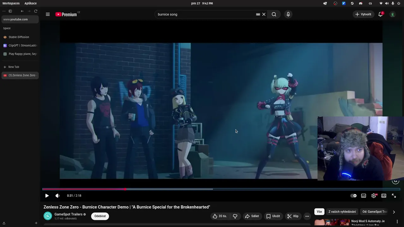404x227 pixels.
Task: Open downloads icon at sidebar bottom
Action: tap(4, 223)
